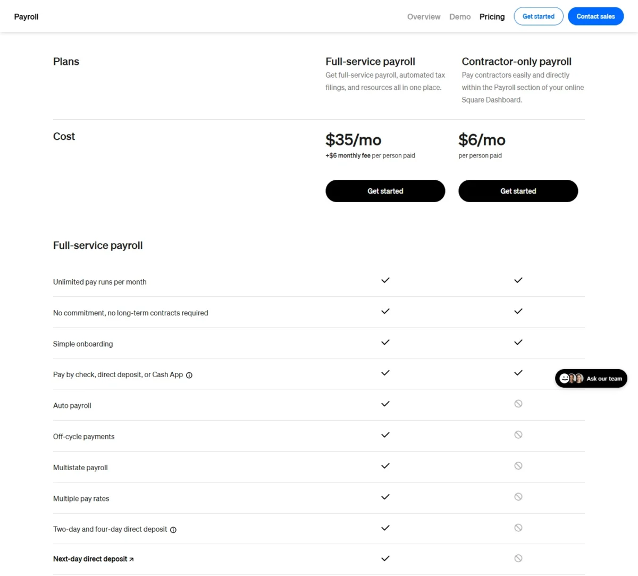Viewport: 638px width, 576px height.
Task: Click Full-service checkmark for Auto payroll
Action: (385, 404)
